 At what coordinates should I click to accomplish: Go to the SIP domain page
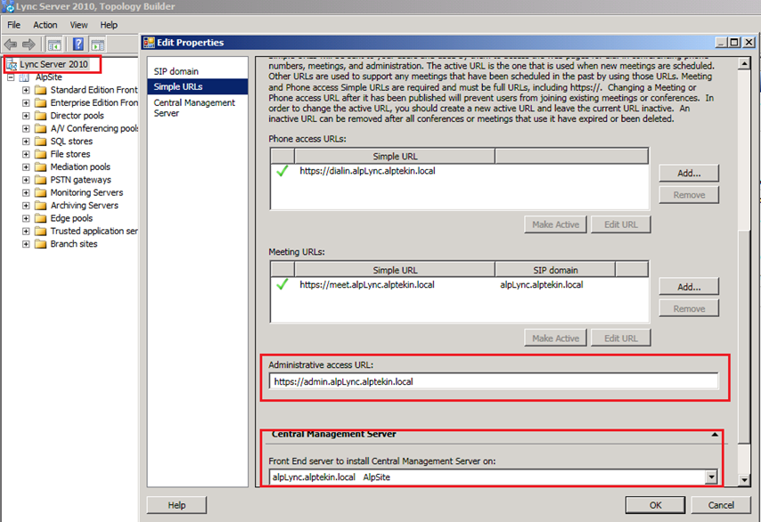click(x=176, y=71)
